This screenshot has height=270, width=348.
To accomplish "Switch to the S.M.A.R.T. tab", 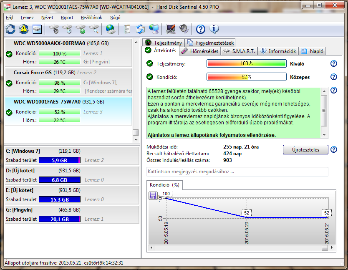I will (239, 51).
